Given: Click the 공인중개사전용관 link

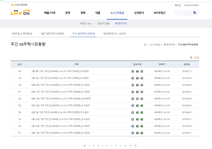Looking at the screenshot, I should [191, 5].
